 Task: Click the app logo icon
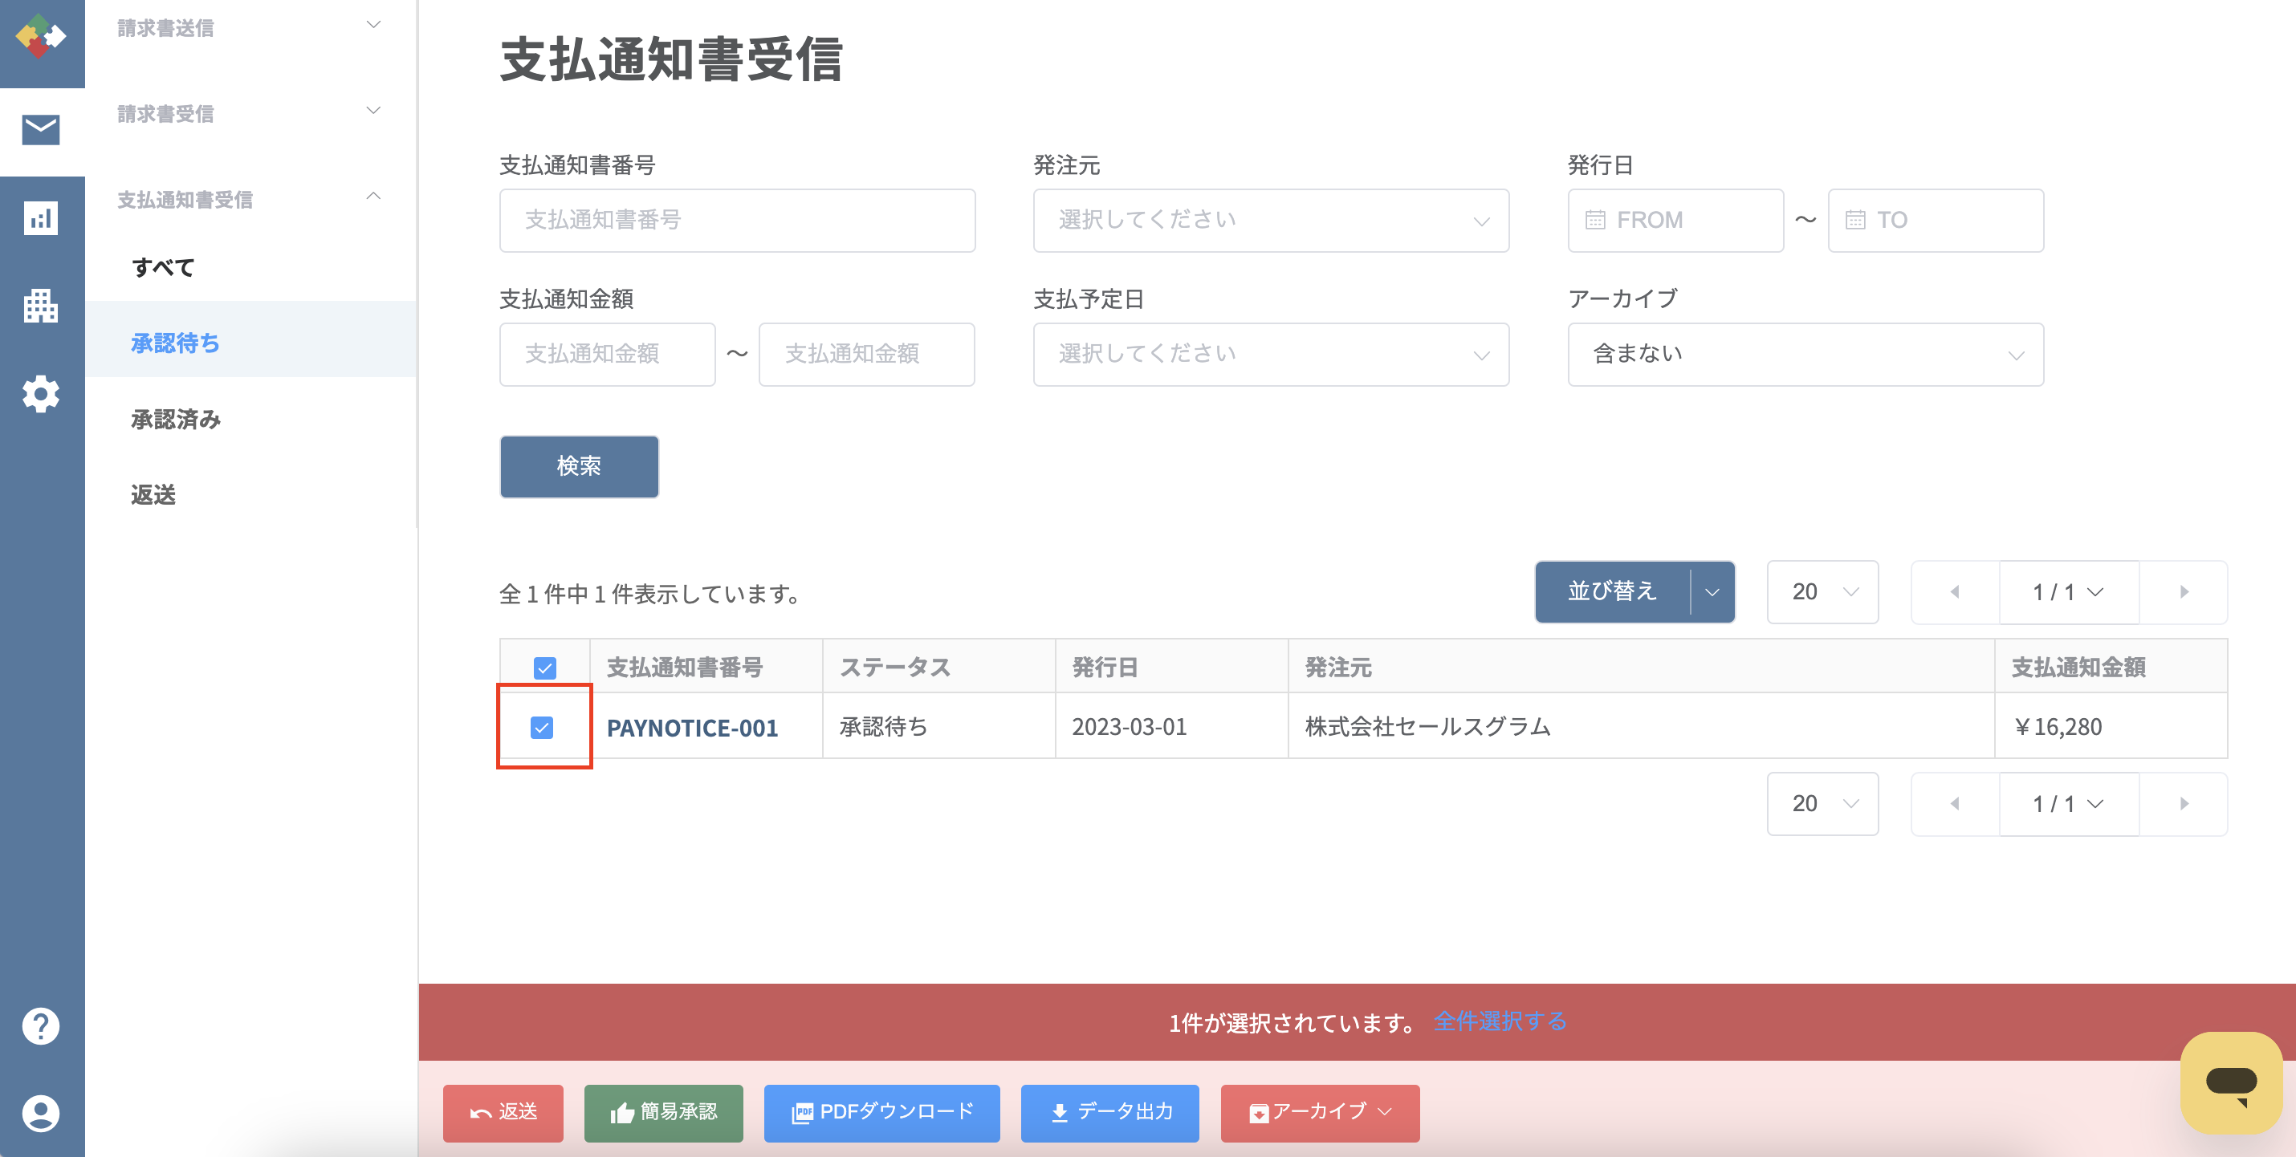(x=41, y=37)
